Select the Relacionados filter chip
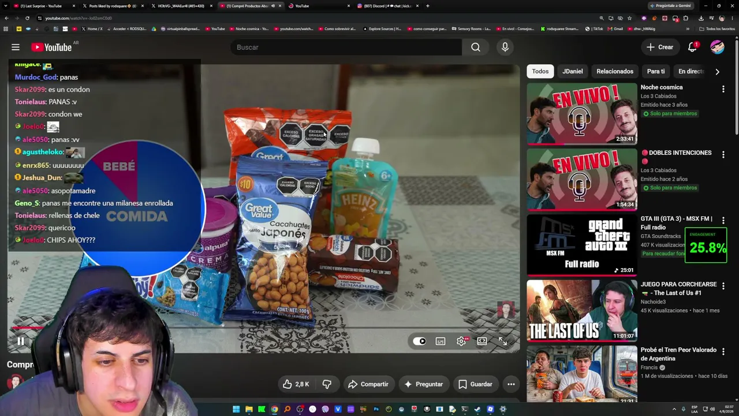The image size is (739, 416). click(615, 71)
